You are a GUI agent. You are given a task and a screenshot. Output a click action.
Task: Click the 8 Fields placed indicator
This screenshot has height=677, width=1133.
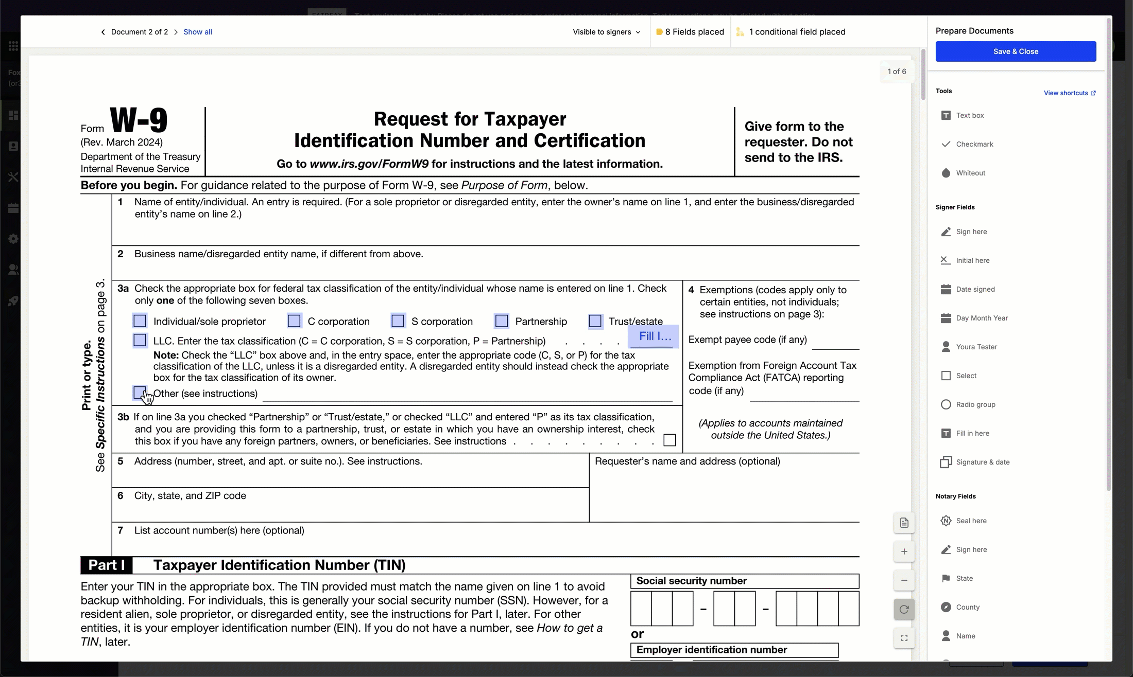[x=690, y=32]
